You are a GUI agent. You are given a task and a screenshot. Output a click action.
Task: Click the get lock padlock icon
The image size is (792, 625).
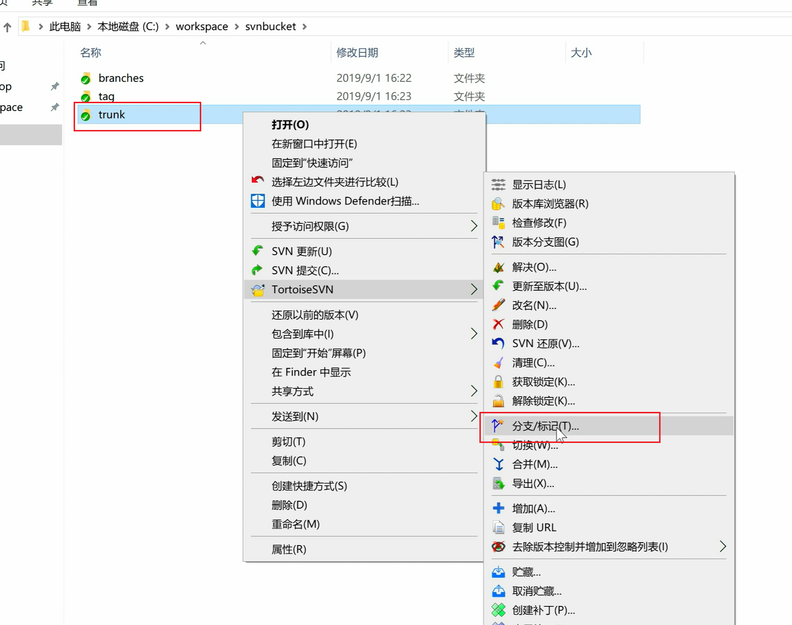[x=498, y=381]
